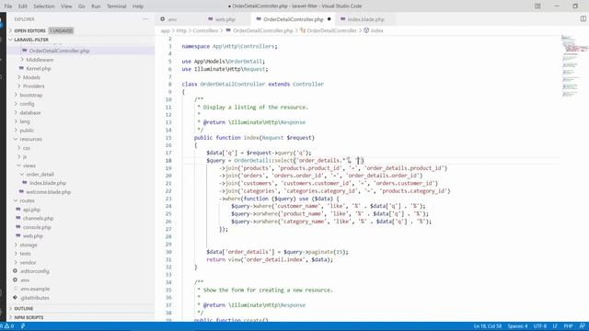Click the PHP file icon on web.php tab
This screenshot has height=331, width=589.
click(211, 19)
